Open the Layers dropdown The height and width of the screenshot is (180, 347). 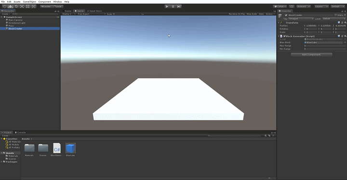click(x=321, y=6)
